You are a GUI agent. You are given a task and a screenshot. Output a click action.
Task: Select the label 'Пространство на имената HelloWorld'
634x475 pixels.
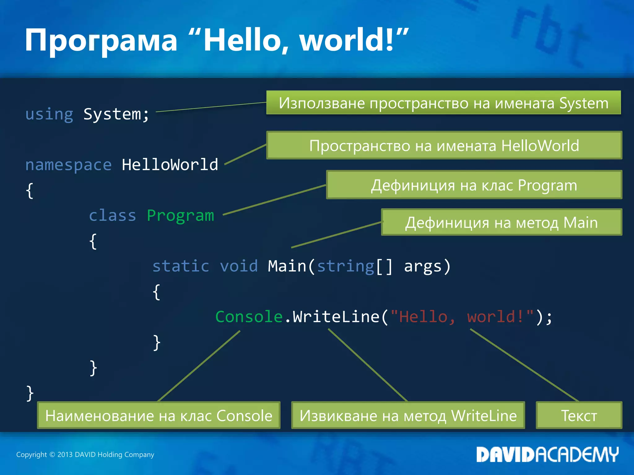444,145
